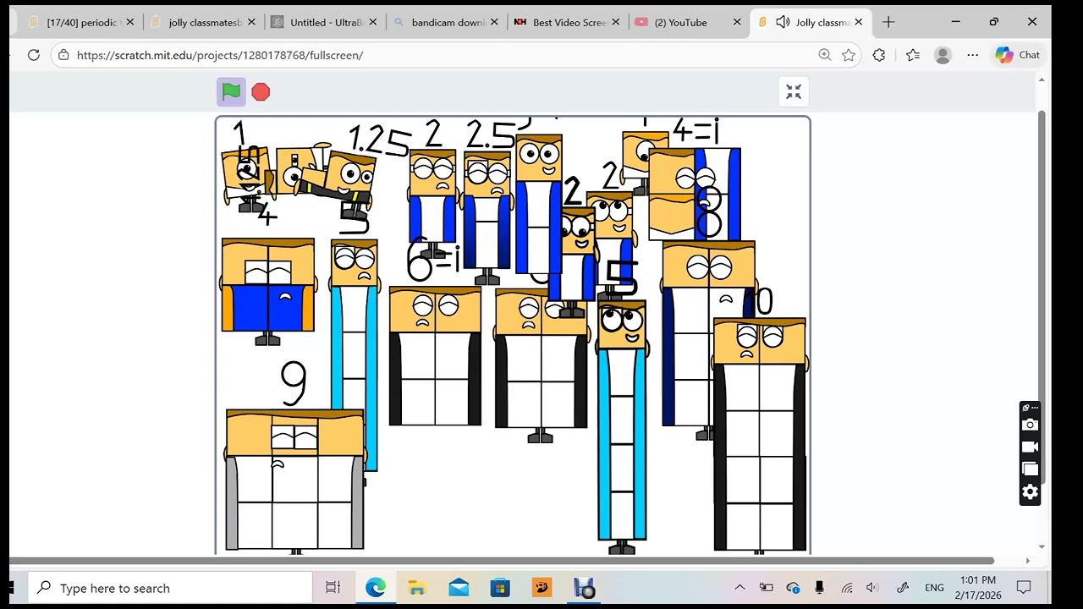This screenshot has height=609, width=1083.
Task: Switch to the 'bandicam downl' tab
Action: [448, 23]
